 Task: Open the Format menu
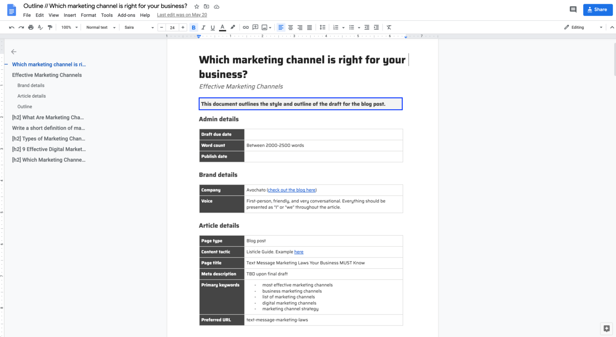tap(89, 15)
